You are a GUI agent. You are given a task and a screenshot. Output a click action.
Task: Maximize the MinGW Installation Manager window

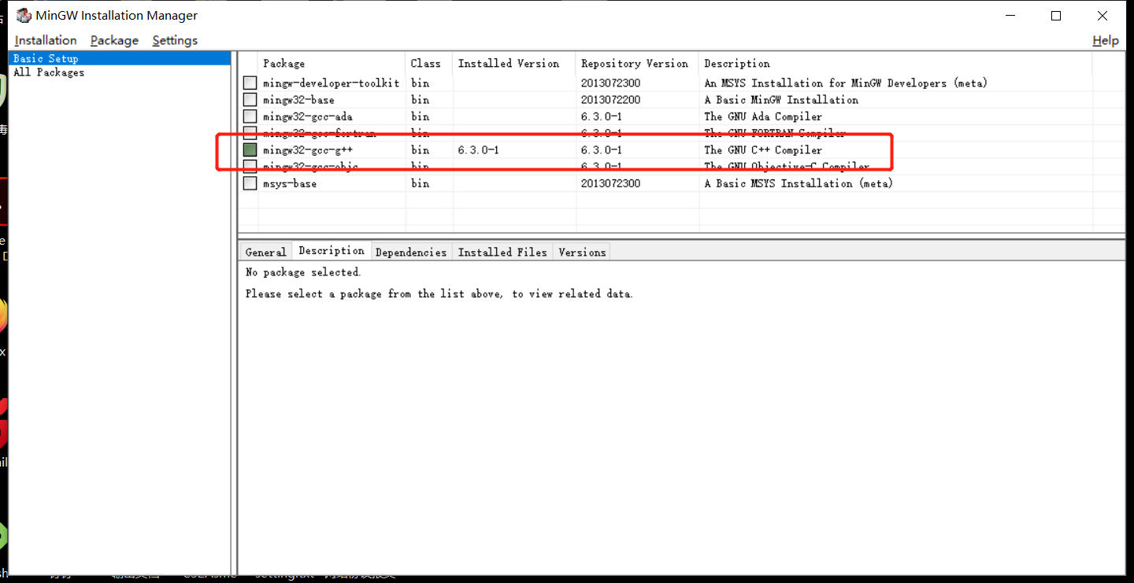click(1056, 16)
